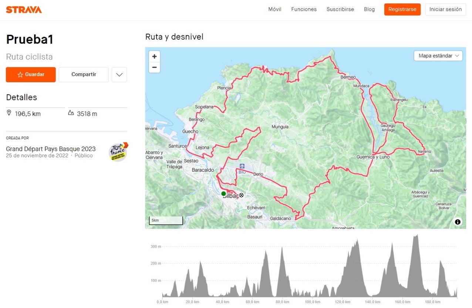472x308 pixels.
Task: Click the elevation profile peak near 170 km
Action: [x=415, y=237]
